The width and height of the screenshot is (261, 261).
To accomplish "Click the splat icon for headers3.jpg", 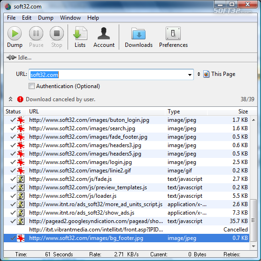I will (x=21, y=145).
